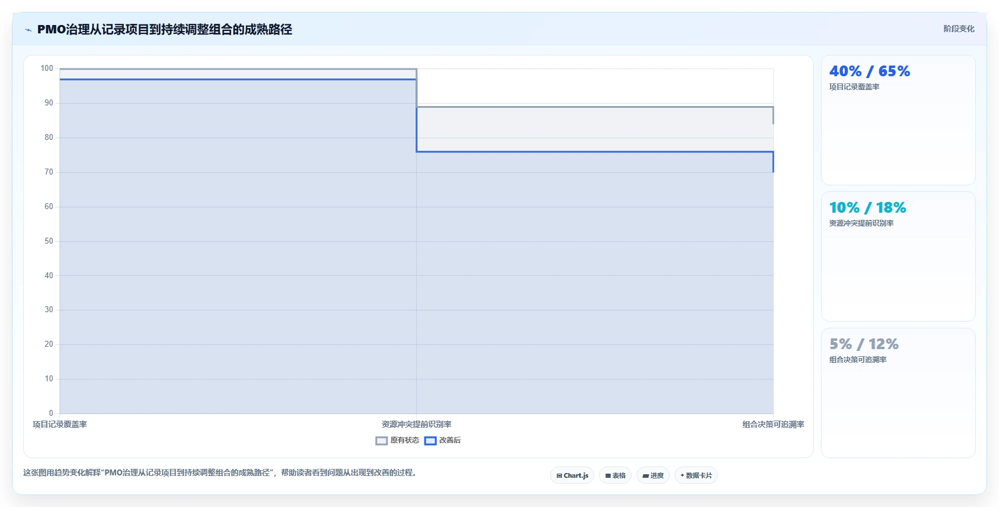This screenshot has height=507, width=999.
Task: Click the 20 tick on the y-axis
Action: tap(49, 344)
